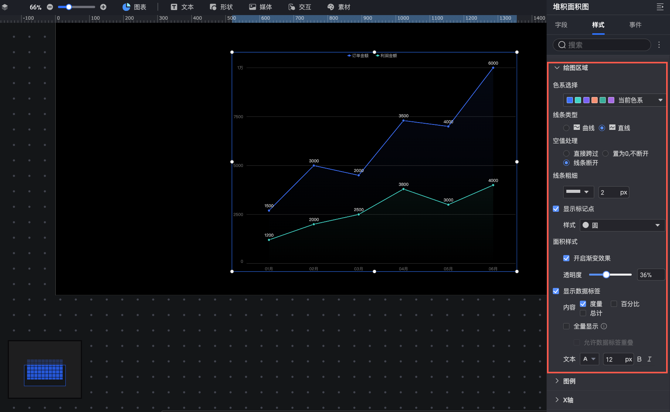670x412 pixels.
Task: Open the 交互 interaction tool icon
Action: tap(292, 7)
